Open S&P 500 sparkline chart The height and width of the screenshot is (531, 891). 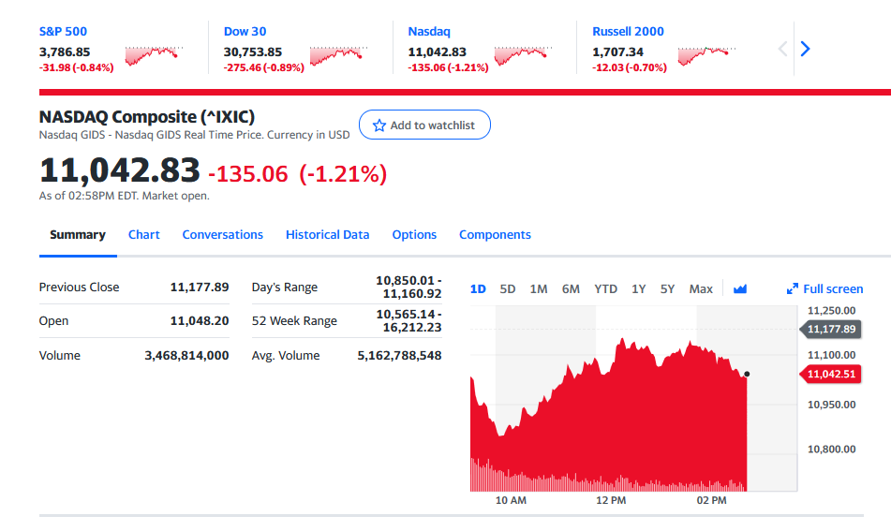coord(154,55)
